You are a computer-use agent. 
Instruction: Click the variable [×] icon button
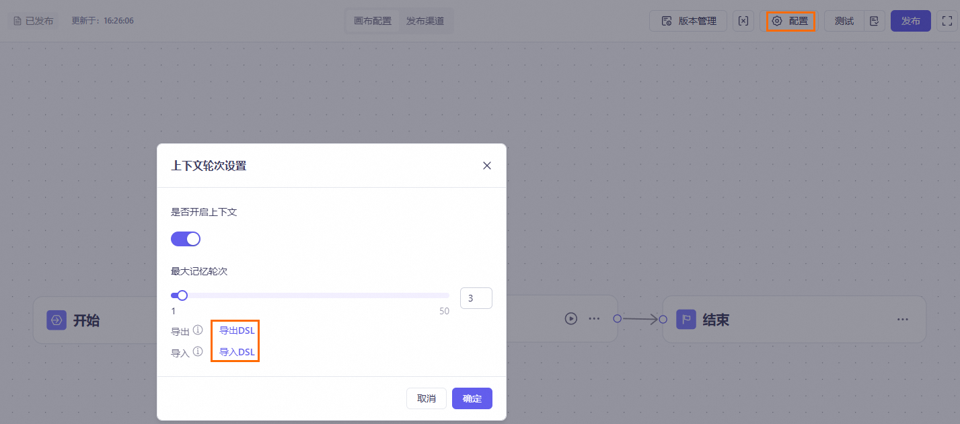coord(743,21)
